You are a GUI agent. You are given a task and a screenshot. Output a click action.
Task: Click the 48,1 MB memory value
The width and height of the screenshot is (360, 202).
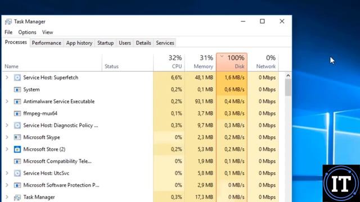click(x=204, y=77)
